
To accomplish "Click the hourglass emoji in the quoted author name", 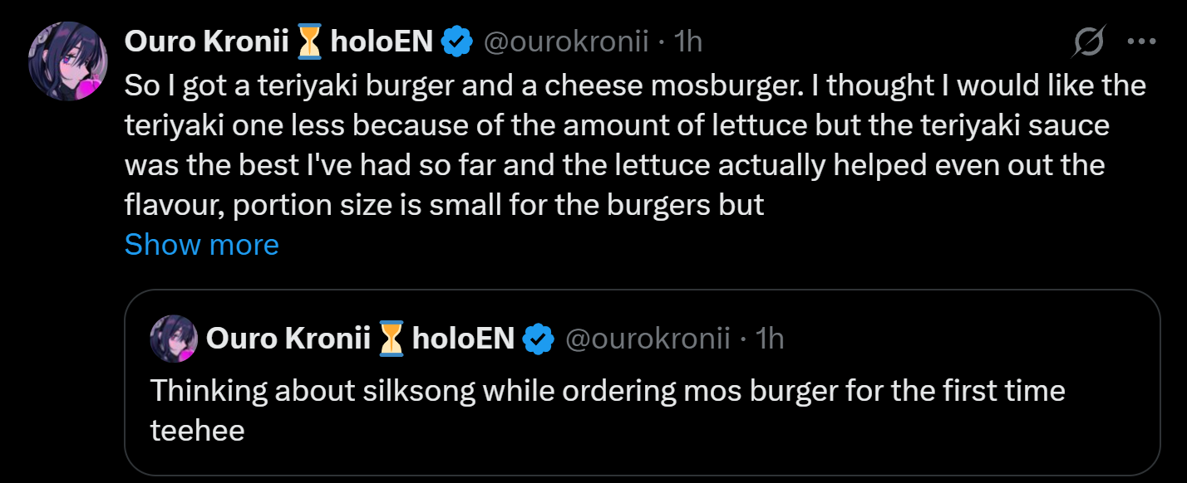I will point(391,339).
